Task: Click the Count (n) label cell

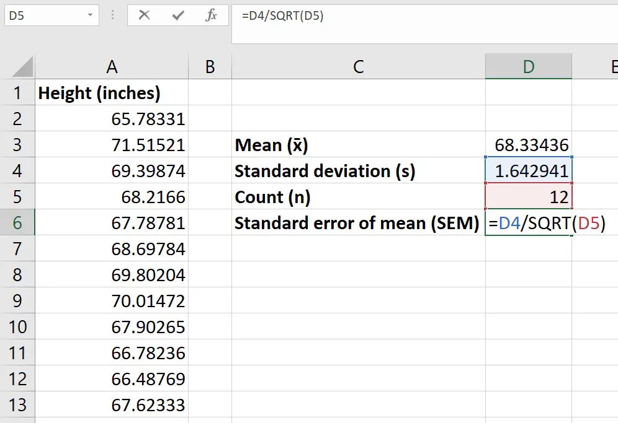Action: coord(358,196)
